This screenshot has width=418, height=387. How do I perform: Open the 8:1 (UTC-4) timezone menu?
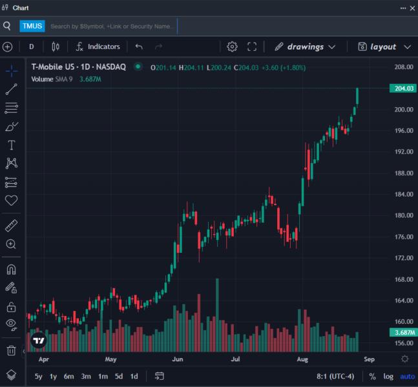335,376
